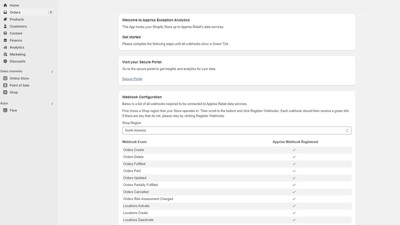Click the Shop channel icon
The height and width of the screenshot is (225, 400).
point(5,92)
